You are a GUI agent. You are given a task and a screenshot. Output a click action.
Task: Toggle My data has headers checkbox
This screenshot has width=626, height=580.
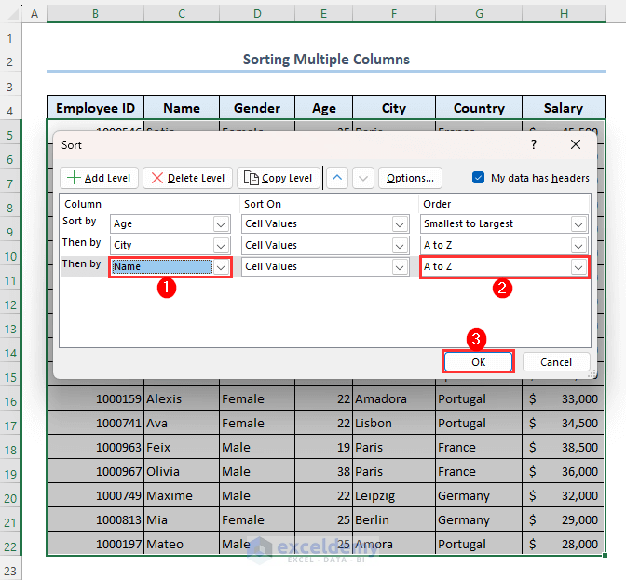[479, 178]
